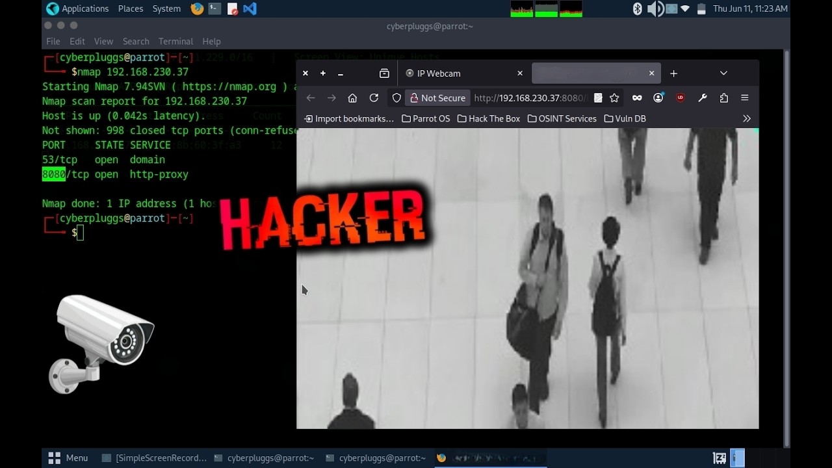Open OSINT Services bookmarks folder
The image size is (832, 468).
click(562, 118)
